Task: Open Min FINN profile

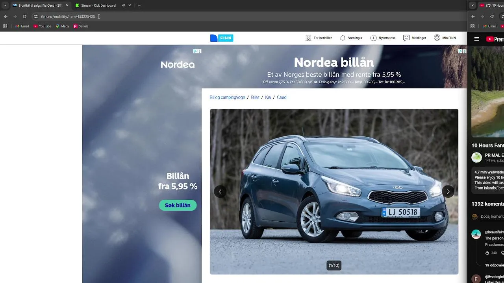Action: point(445,38)
